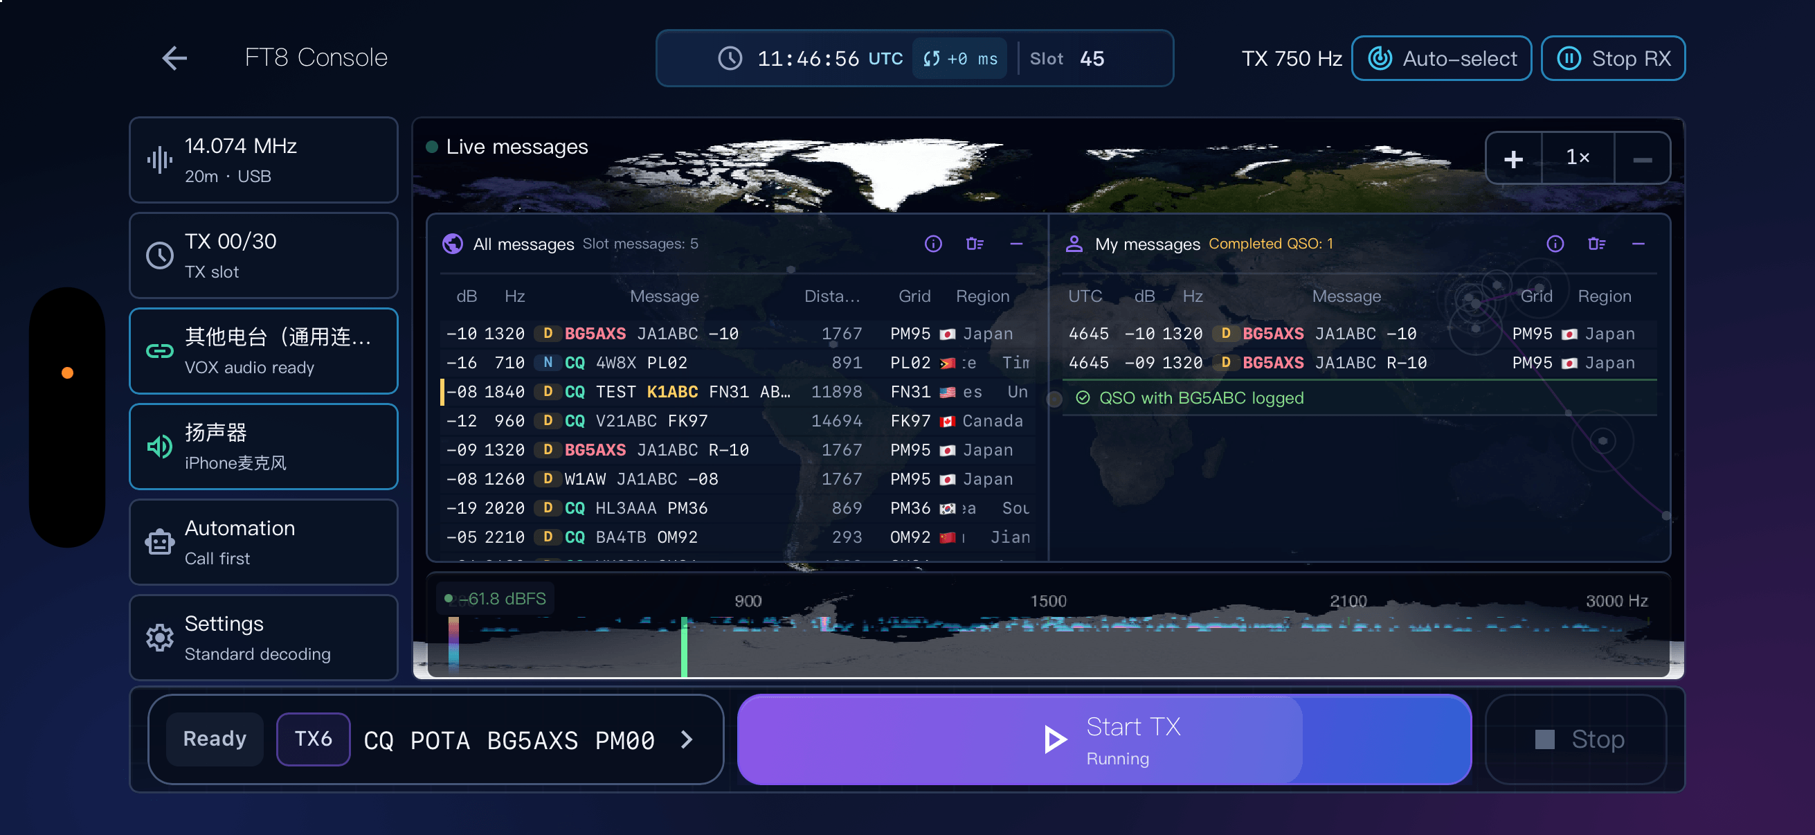The image size is (1815, 835).
Task: Click the Ready status badge
Action: [215, 739]
